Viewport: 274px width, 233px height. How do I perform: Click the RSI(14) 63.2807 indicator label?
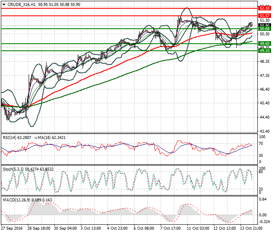[x=17, y=138]
